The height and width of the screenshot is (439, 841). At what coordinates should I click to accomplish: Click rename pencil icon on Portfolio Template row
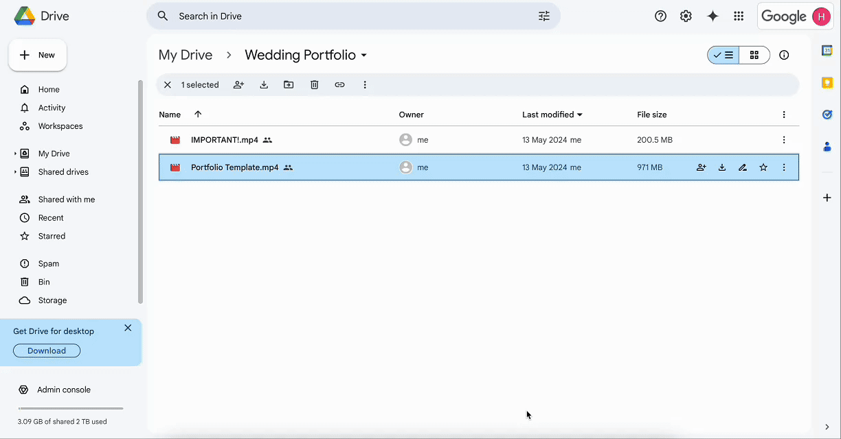(743, 167)
